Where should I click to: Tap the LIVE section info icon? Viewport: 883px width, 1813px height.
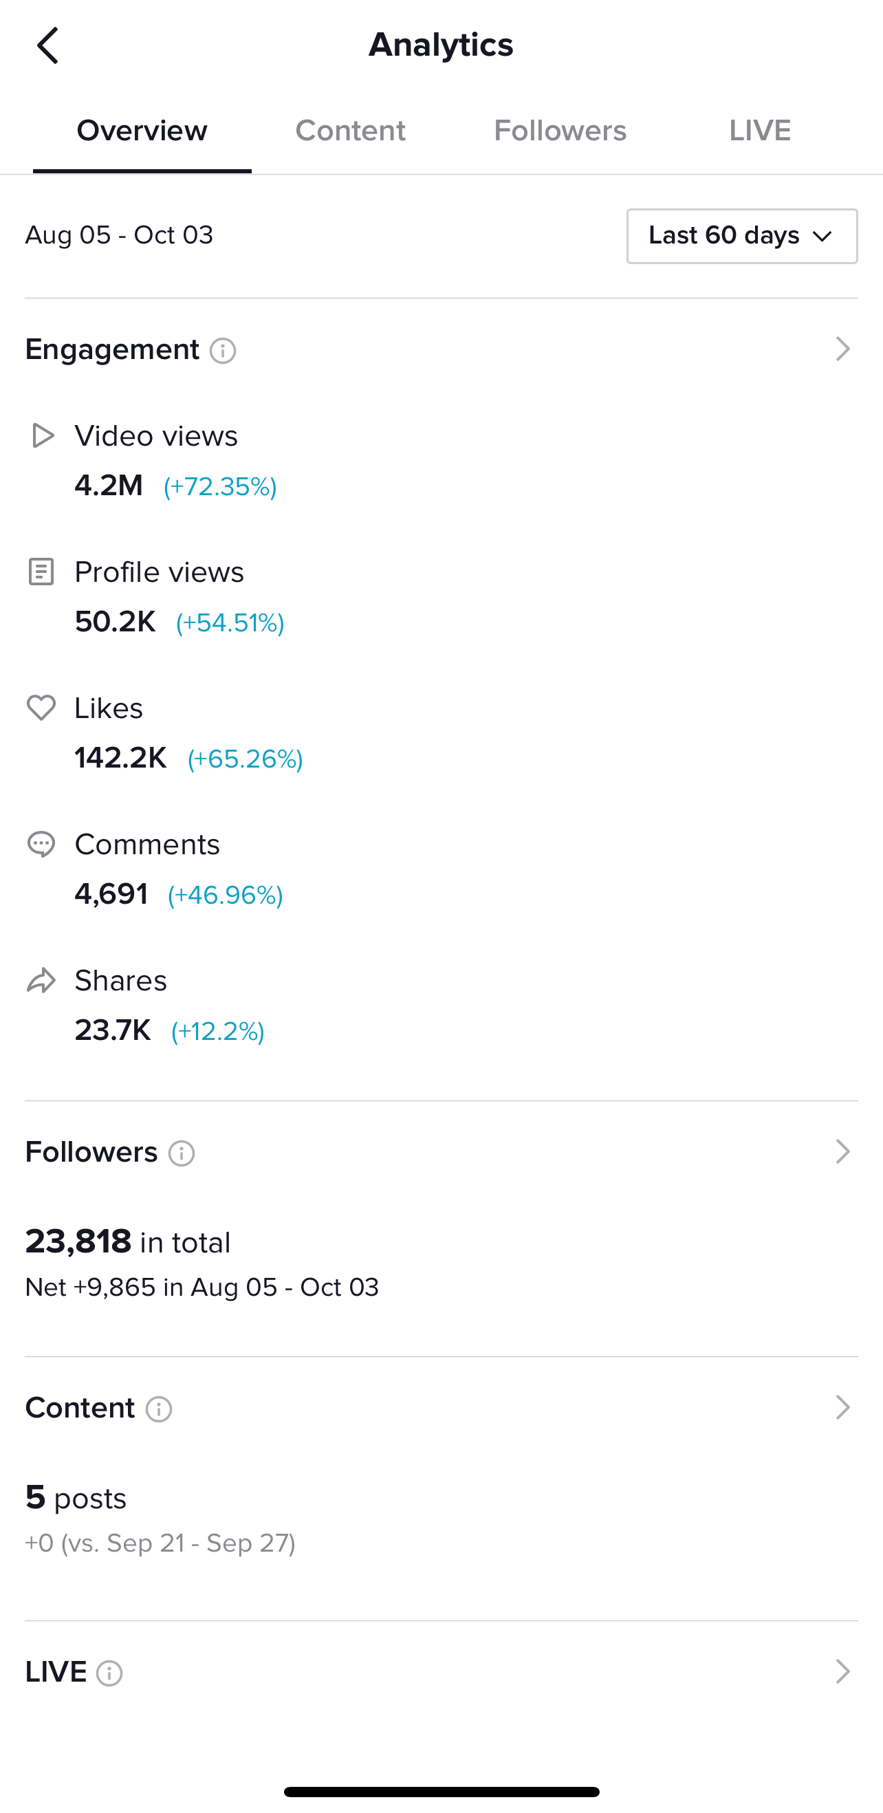coord(109,1673)
